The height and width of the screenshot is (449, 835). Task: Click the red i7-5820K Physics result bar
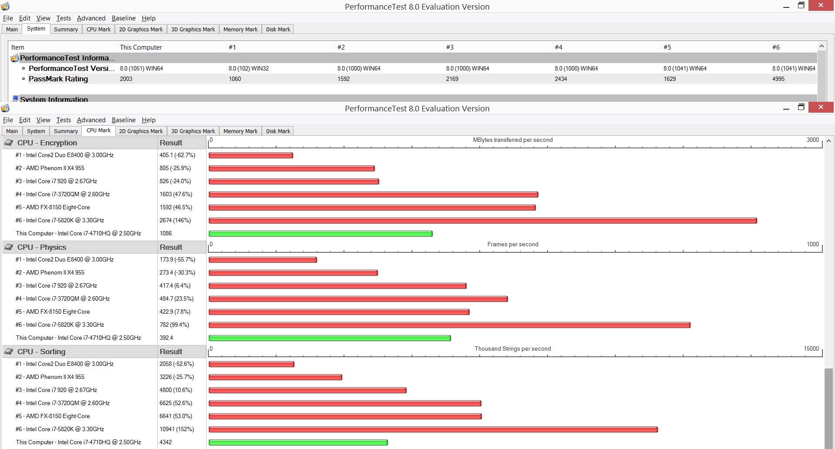pos(449,325)
